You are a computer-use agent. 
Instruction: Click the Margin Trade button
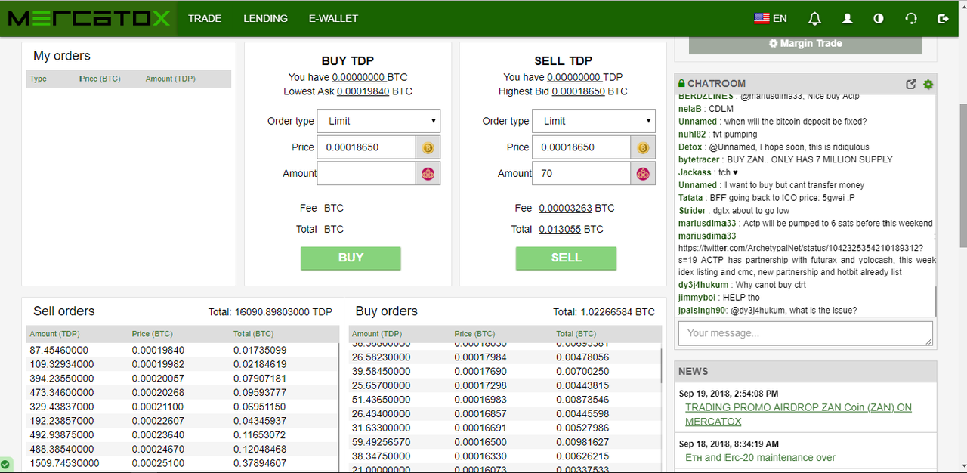805,44
